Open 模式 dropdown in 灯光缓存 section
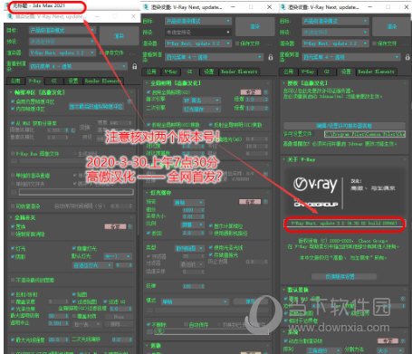 [x=195, y=301]
